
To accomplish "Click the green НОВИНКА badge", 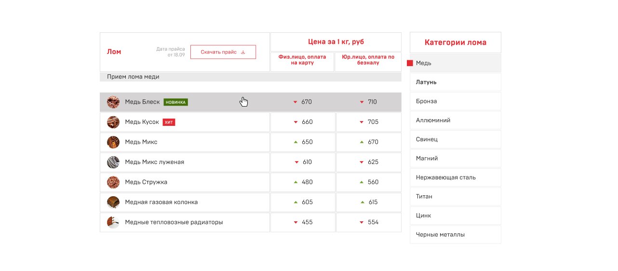I will pyautogui.click(x=175, y=102).
